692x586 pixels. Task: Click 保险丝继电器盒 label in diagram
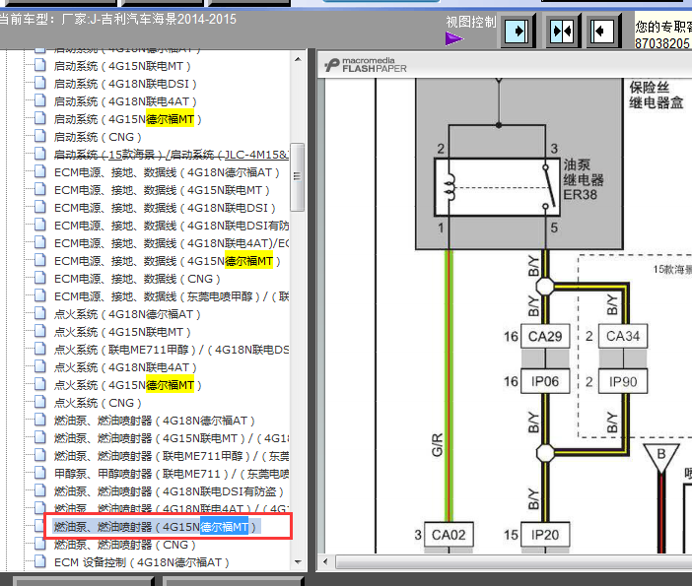click(x=657, y=96)
